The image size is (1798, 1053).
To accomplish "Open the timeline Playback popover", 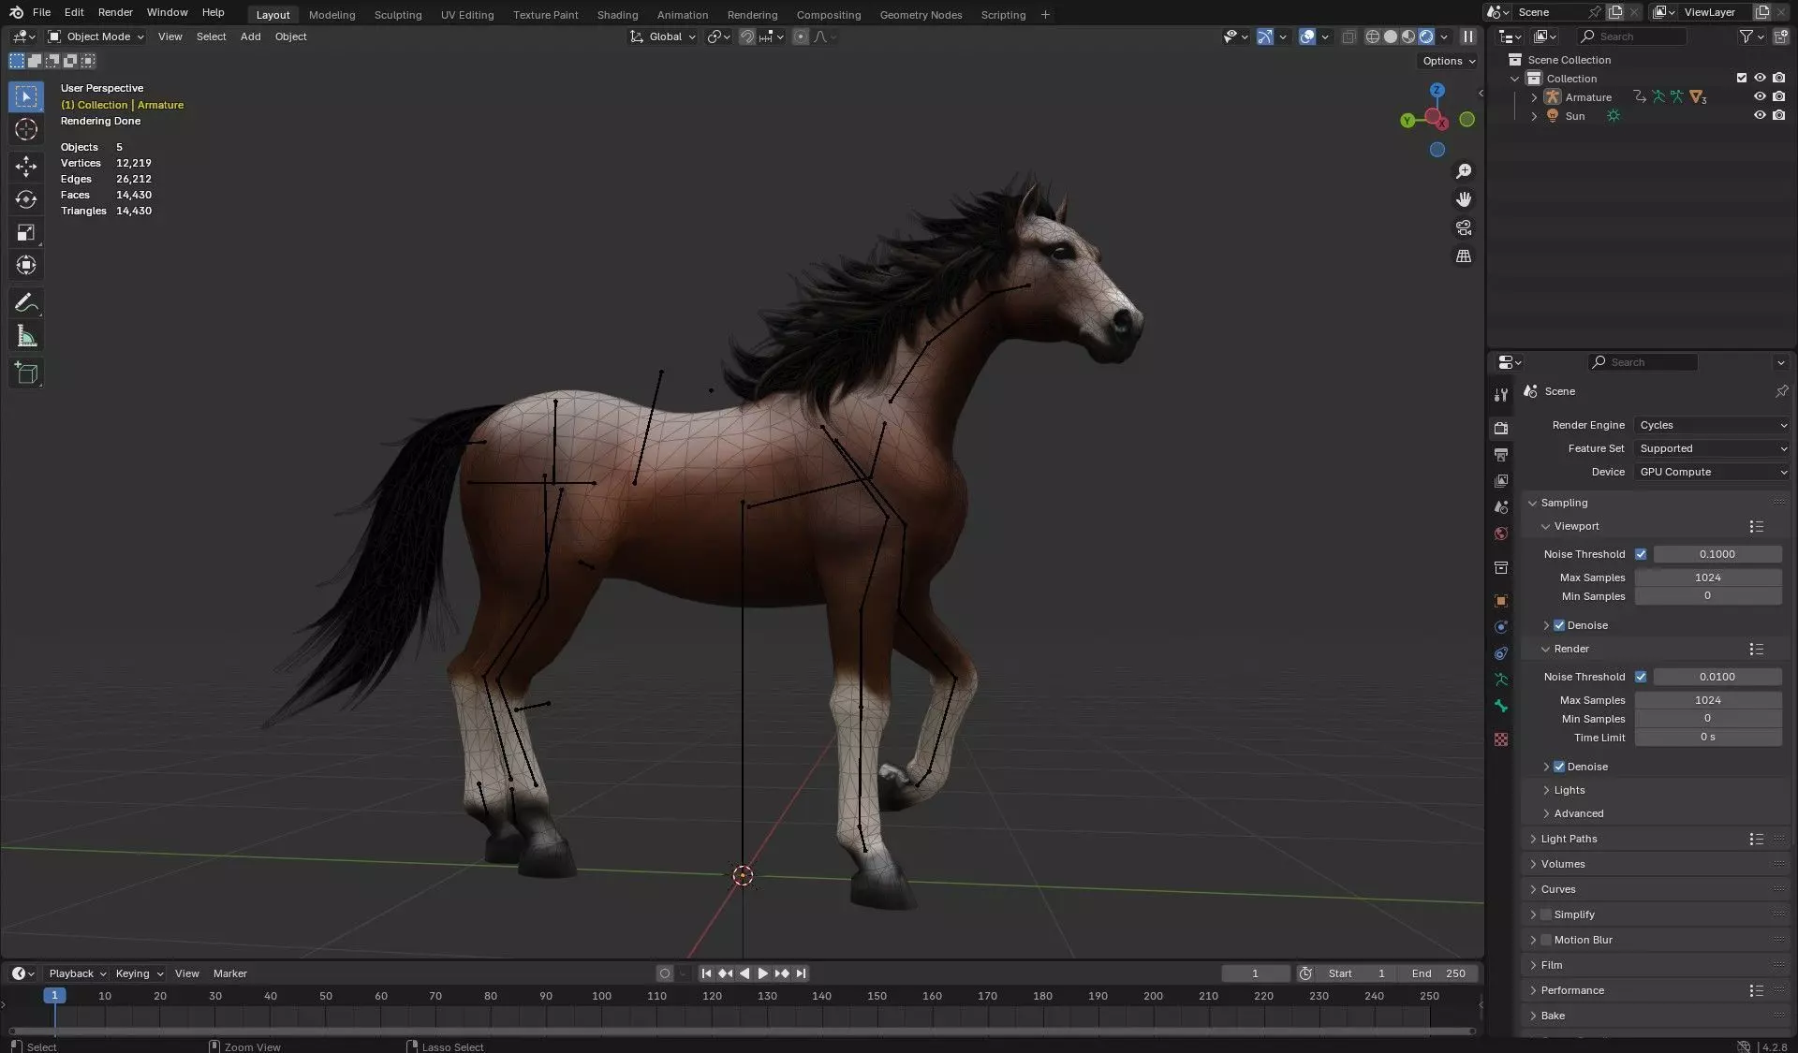I will click(77, 973).
